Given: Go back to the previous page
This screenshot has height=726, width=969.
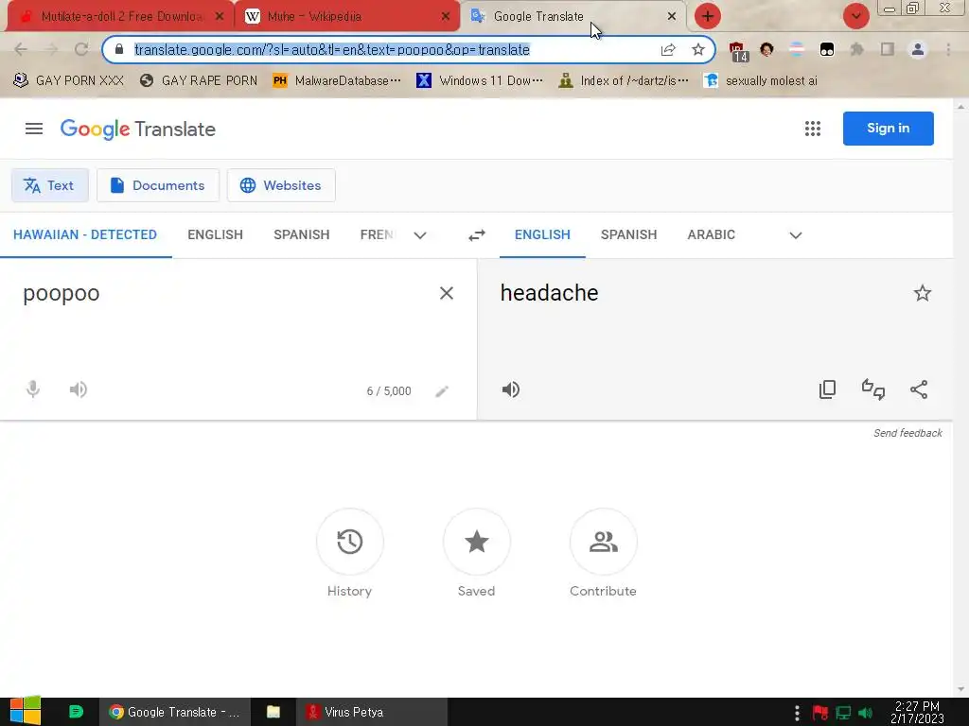Looking at the screenshot, I should [x=21, y=49].
